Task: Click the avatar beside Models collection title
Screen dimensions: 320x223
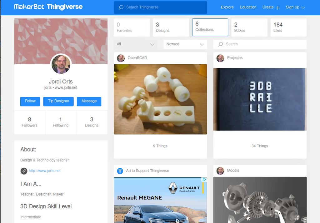Action: click(x=220, y=171)
